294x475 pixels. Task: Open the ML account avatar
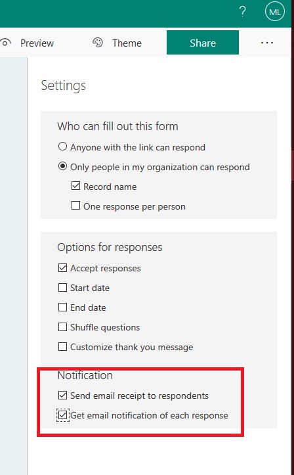(275, 12)
